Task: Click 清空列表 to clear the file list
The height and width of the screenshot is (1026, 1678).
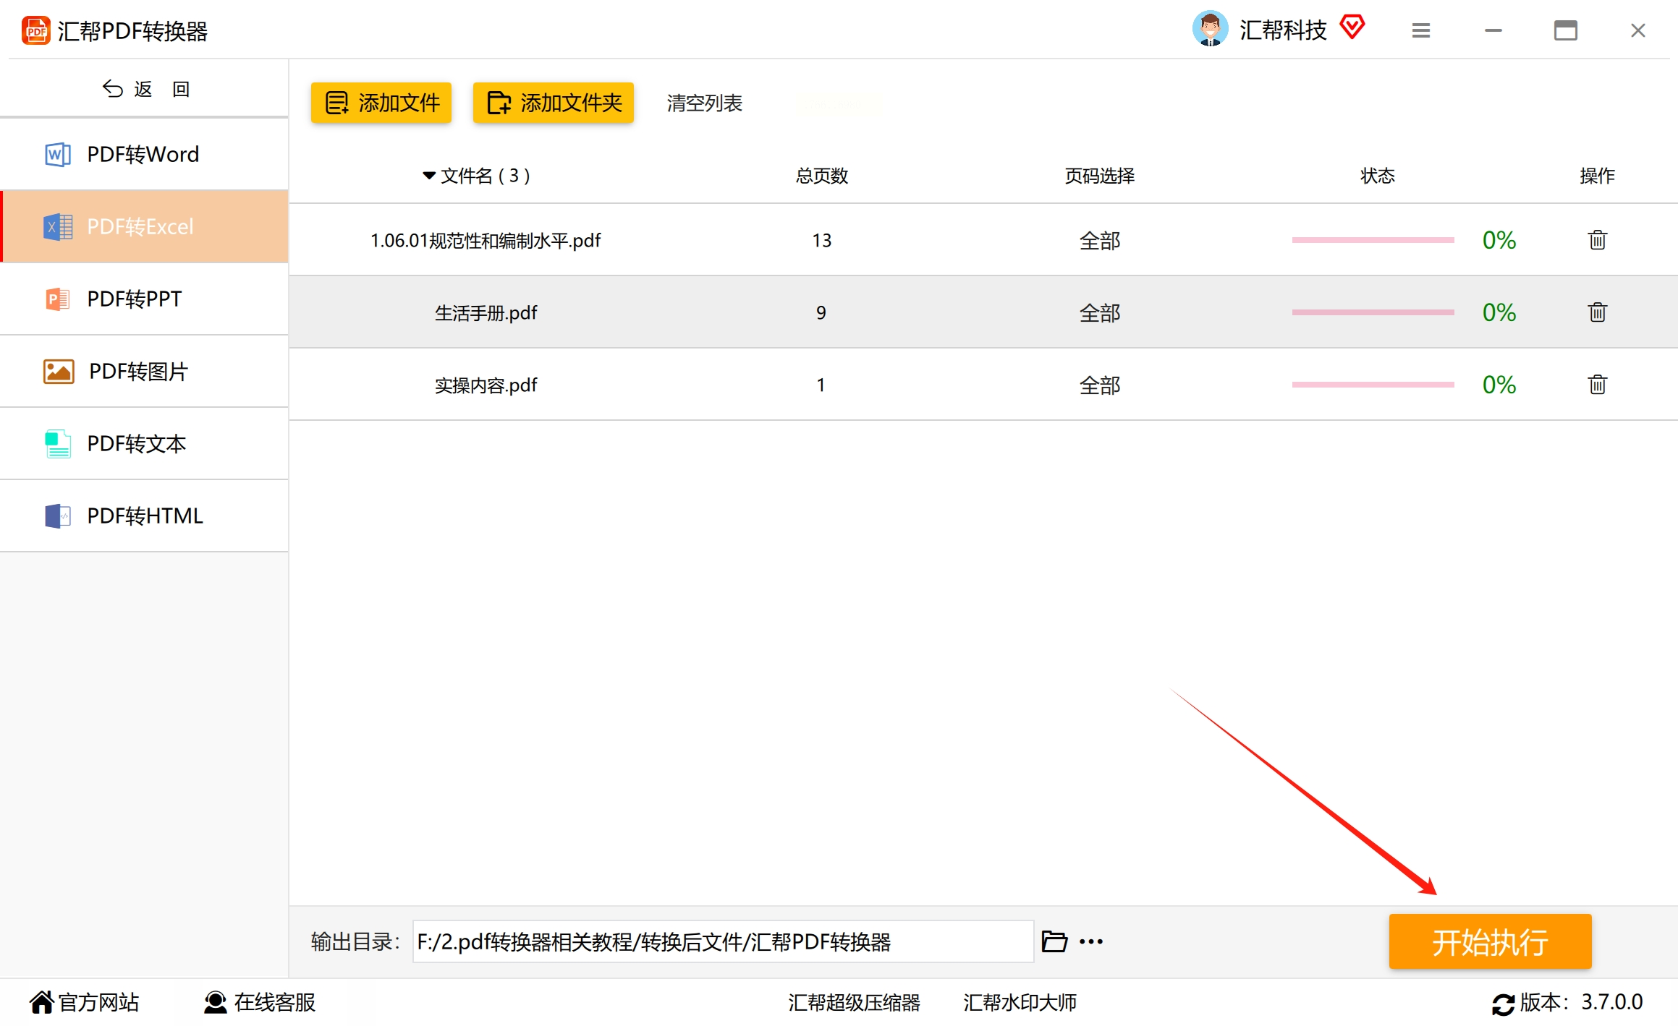Action: pyautogui.click(x=704, y=103)
